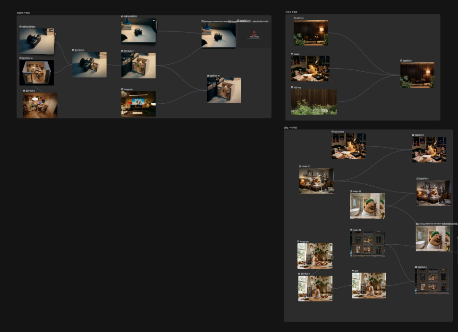Screen dimensions: 458x332
Task: Click the "分组 4 个节点" group title
Action: point(291,12)
